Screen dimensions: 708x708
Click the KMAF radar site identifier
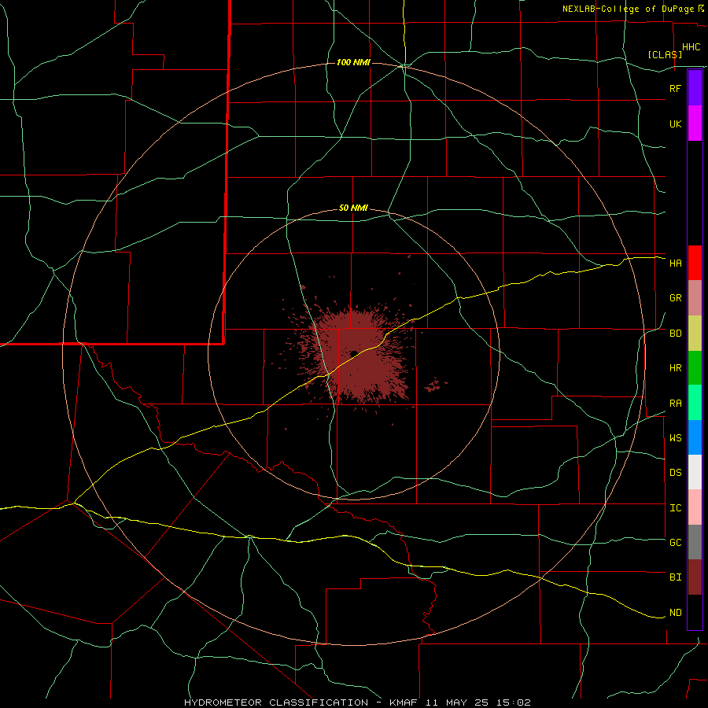pos(403,702)
